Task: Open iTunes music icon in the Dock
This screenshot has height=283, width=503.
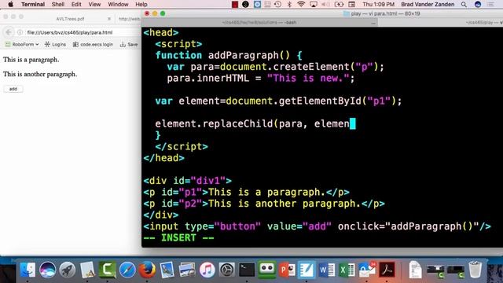Action: [x=207, y=270]
